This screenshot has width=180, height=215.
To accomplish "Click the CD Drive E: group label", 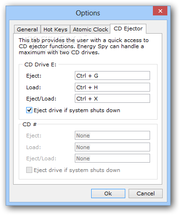I will tap(40, 64).
